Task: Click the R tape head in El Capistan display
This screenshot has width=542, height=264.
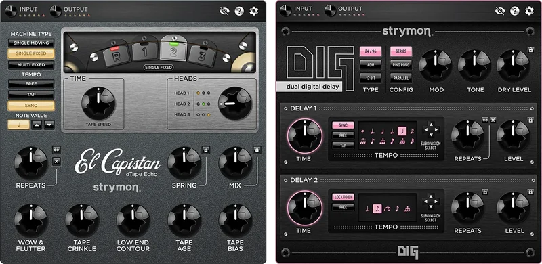Action: [x=117, y=56]
